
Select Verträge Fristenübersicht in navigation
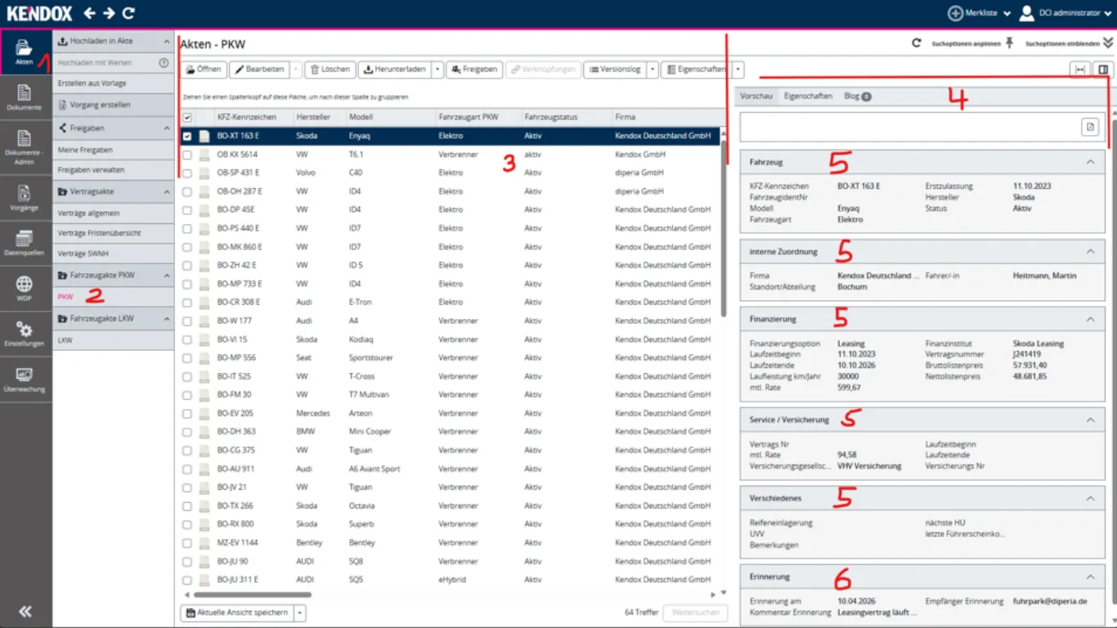[100, 234]
